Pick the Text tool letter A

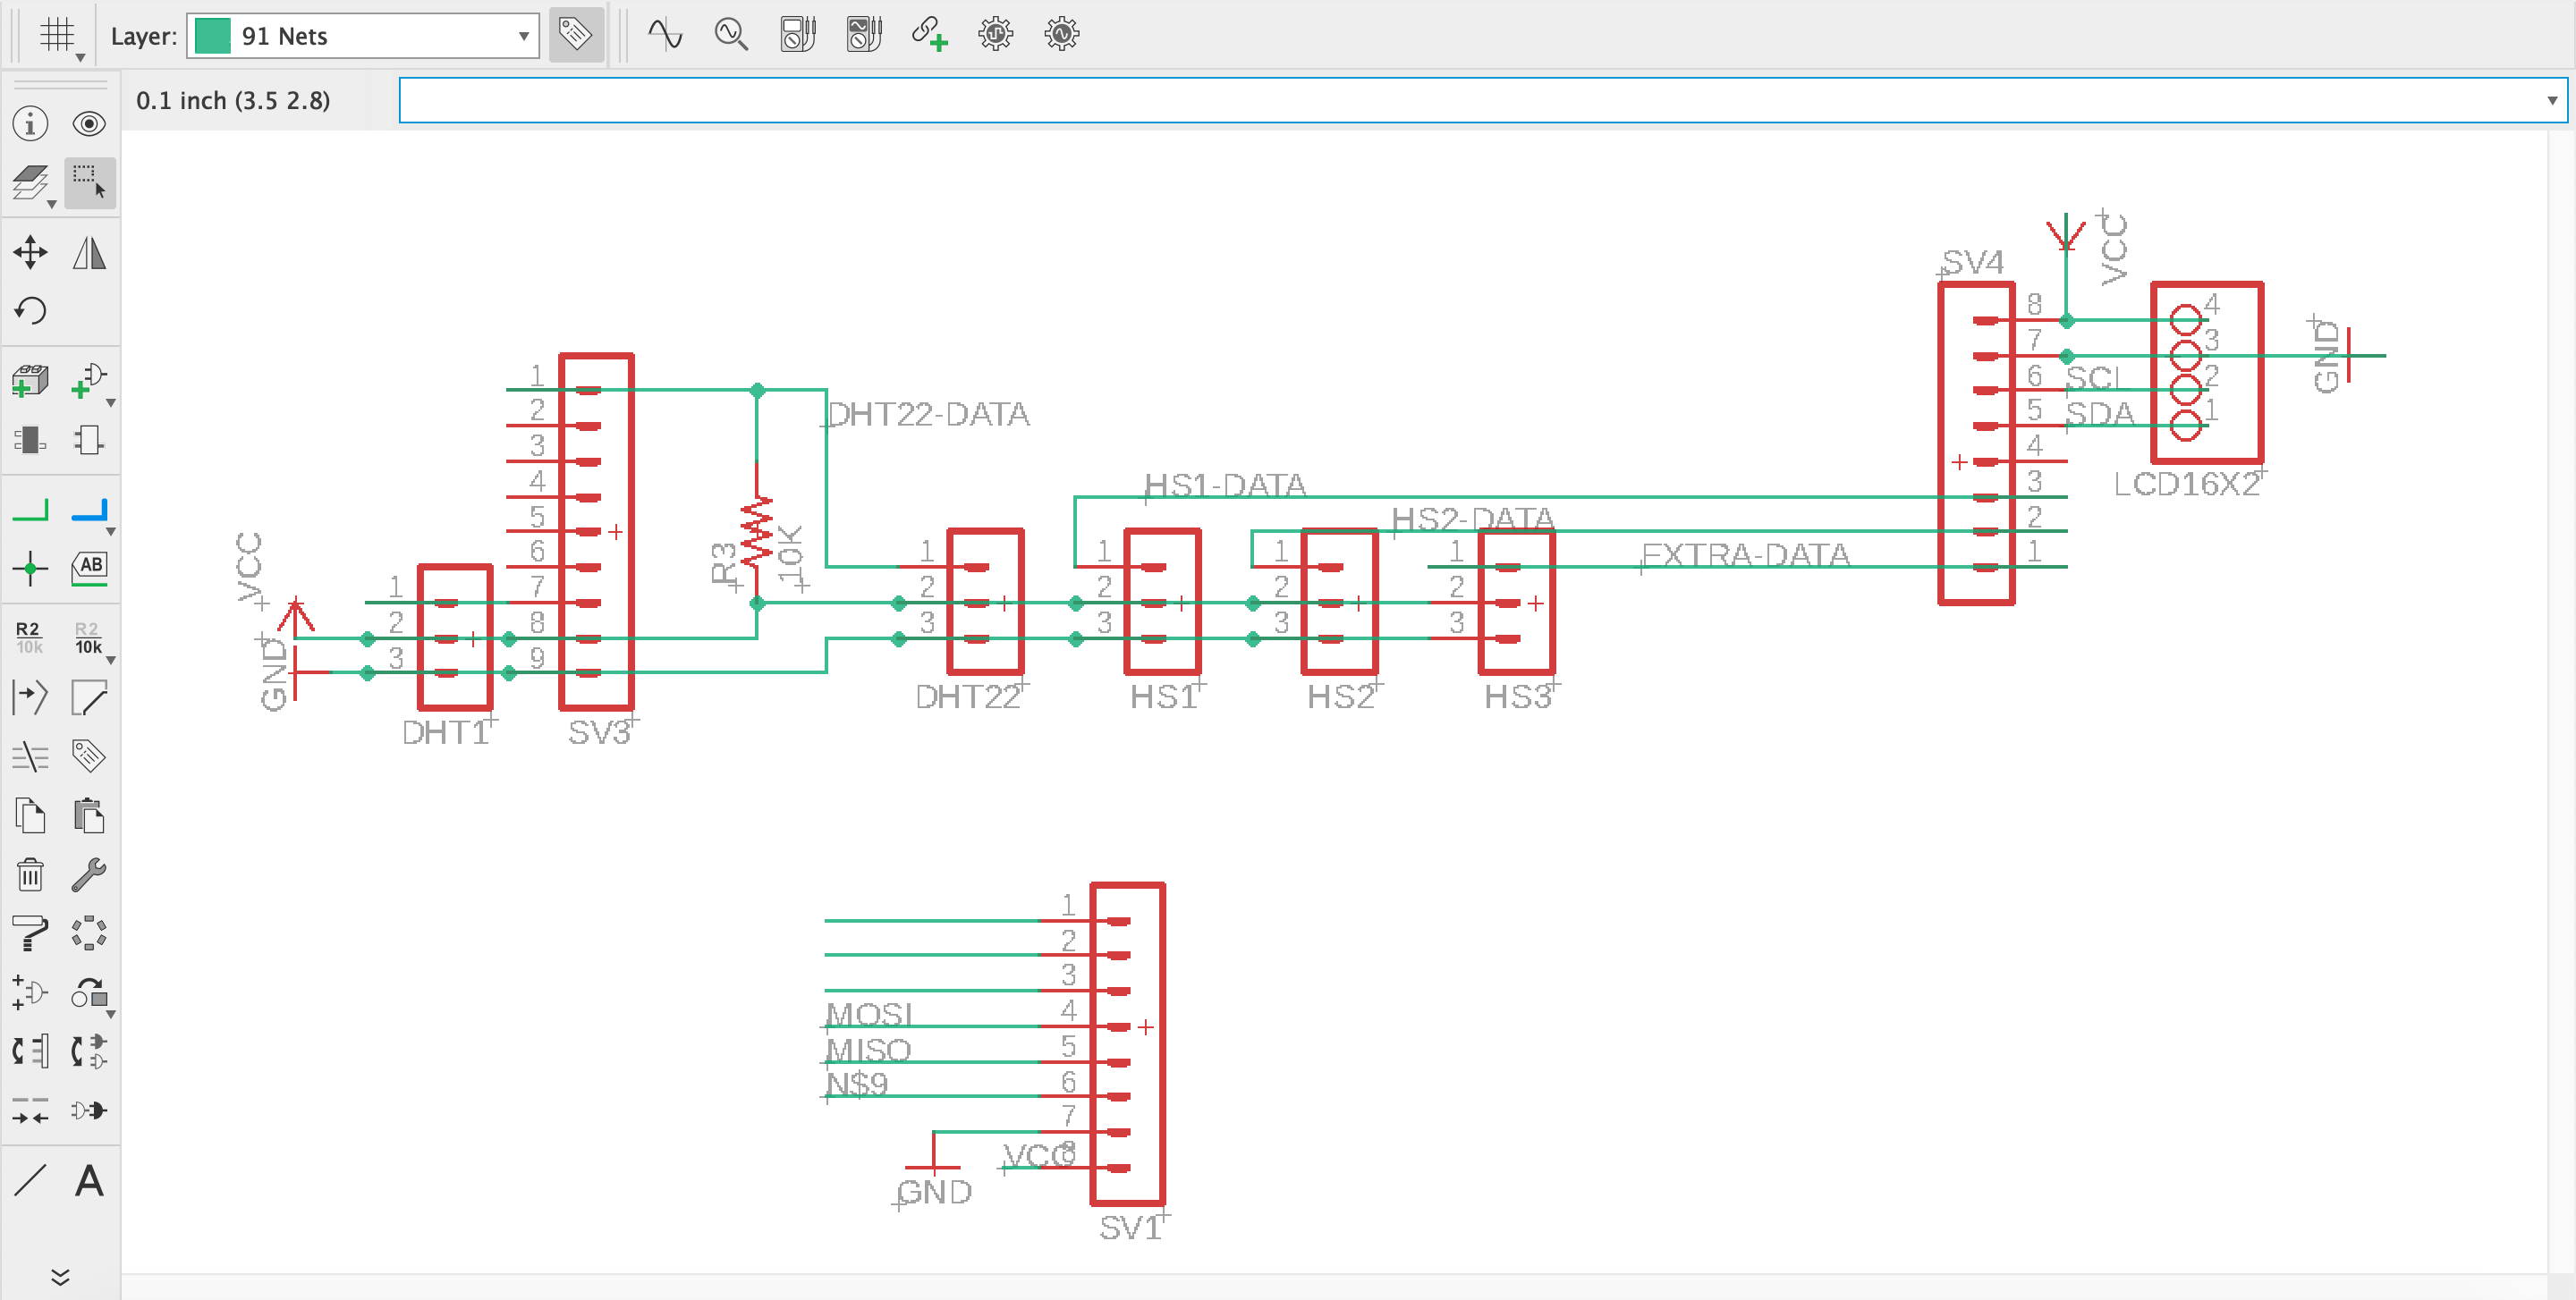click(89, 1181)
